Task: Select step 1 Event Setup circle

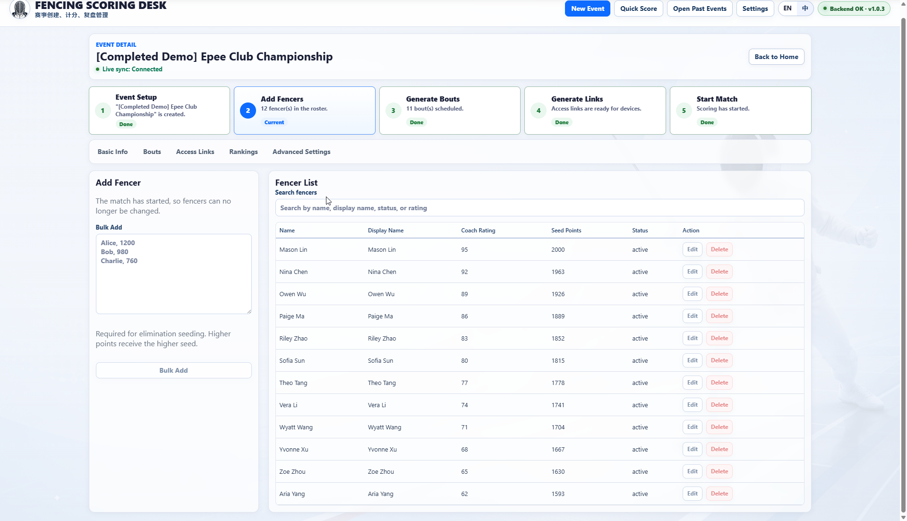Action: click(103, 111)
